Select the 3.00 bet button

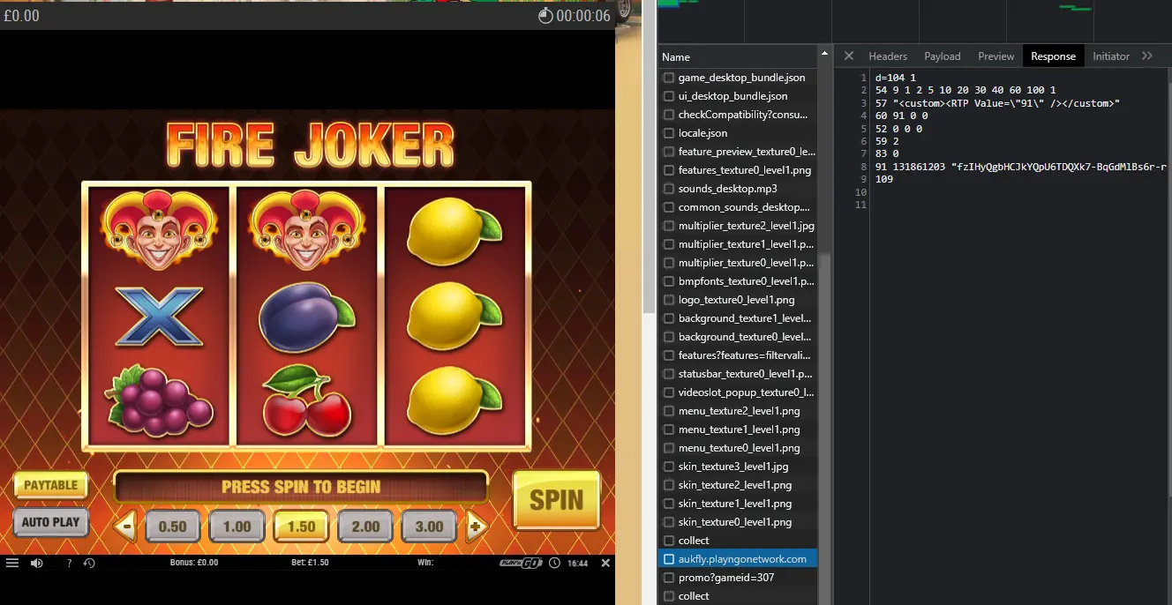click(430, 527)
